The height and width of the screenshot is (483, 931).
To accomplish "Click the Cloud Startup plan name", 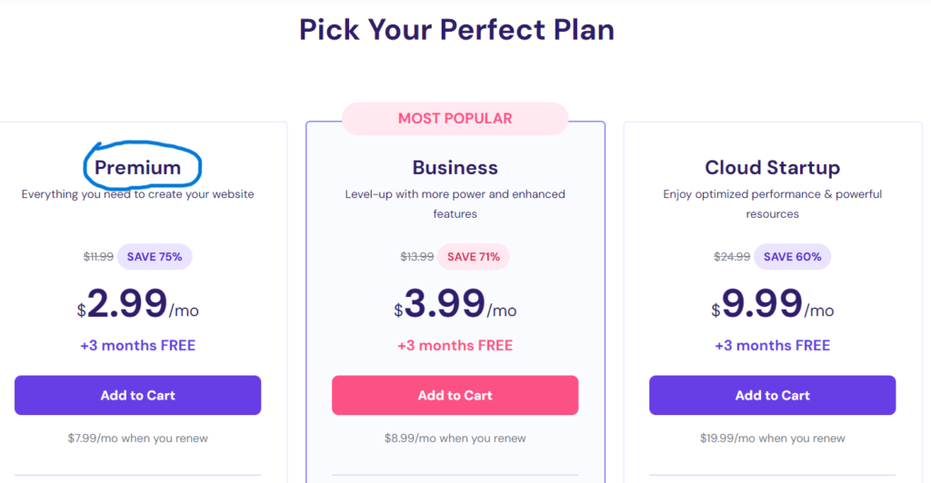I will pos(772,168).
